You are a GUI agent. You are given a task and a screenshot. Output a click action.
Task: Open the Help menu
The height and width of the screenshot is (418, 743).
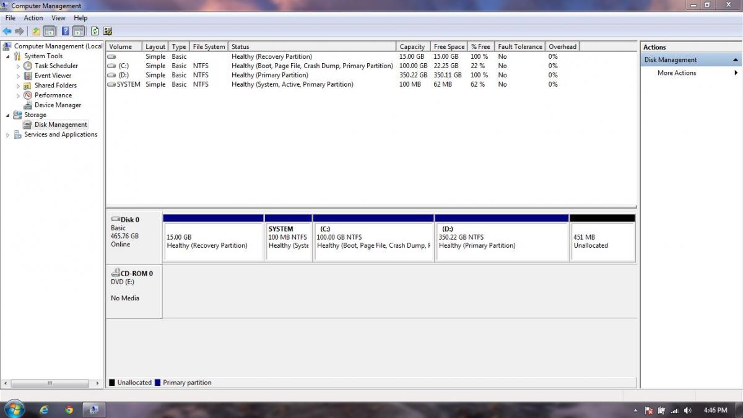80,18
